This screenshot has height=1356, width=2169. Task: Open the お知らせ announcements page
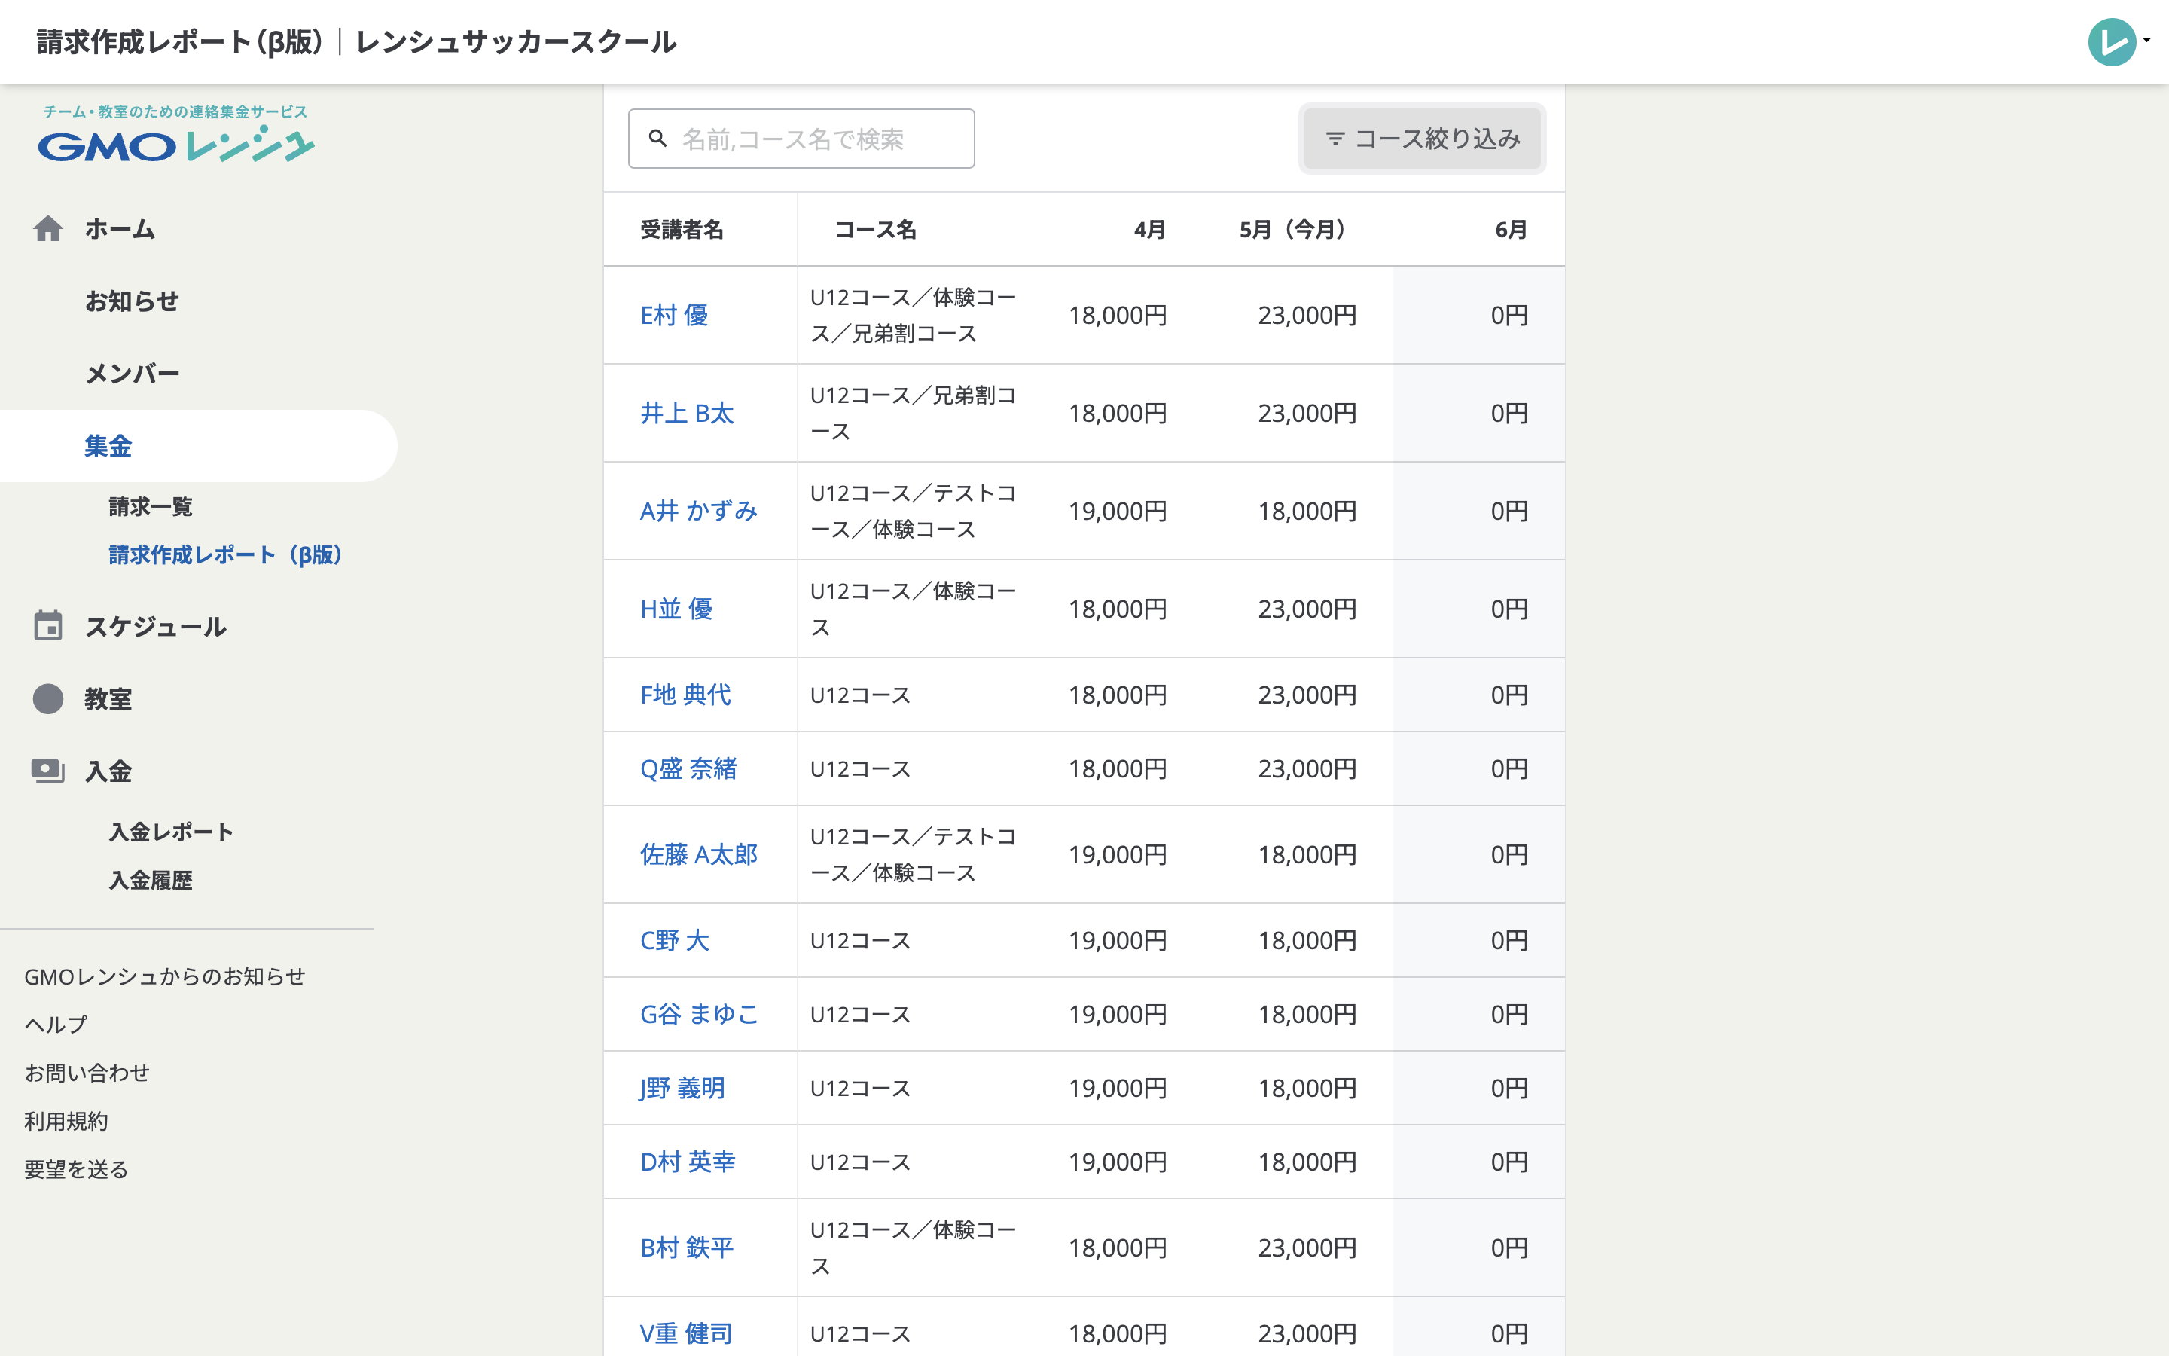tap(132, 301)
